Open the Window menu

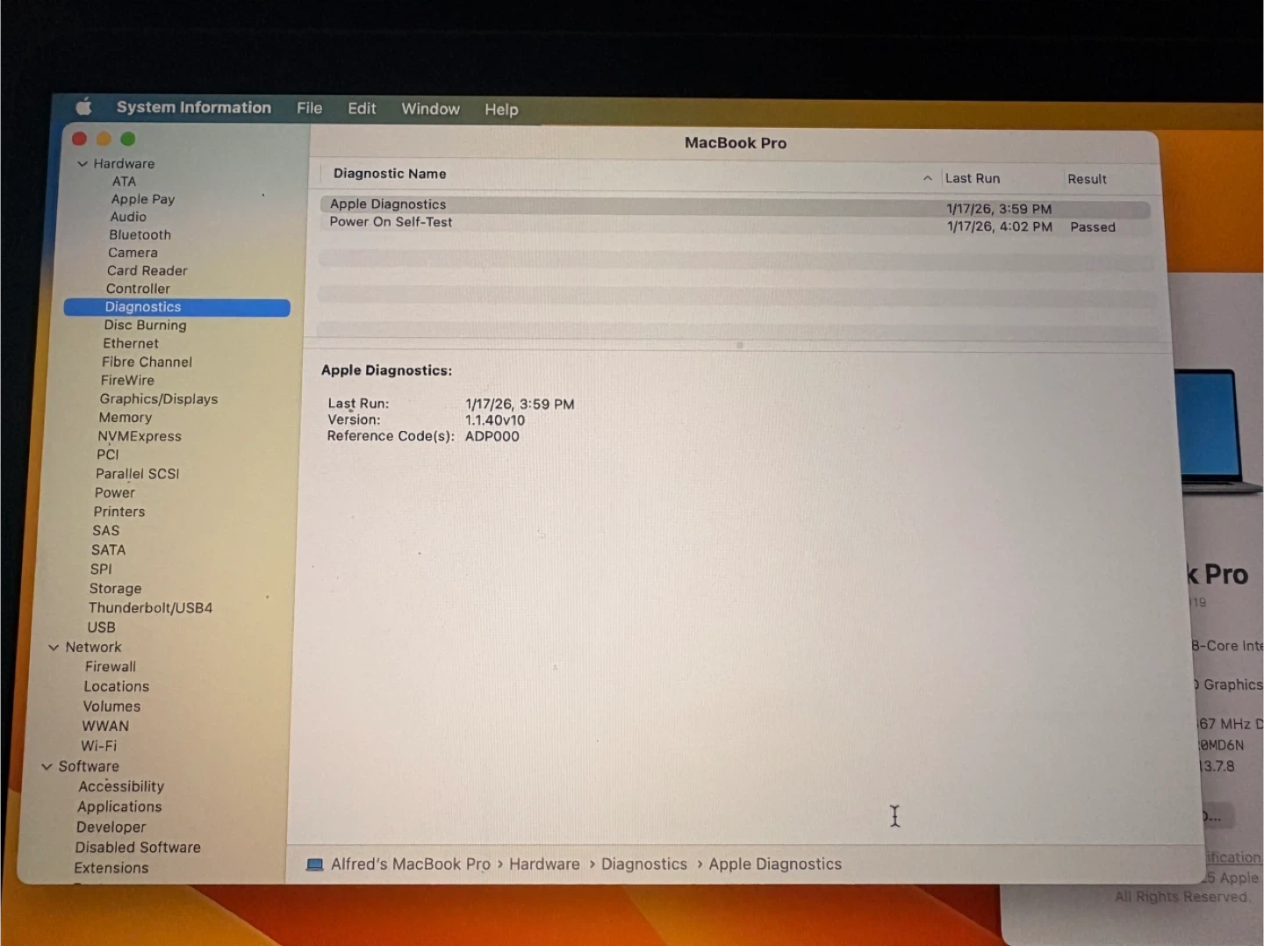(430, 109)
